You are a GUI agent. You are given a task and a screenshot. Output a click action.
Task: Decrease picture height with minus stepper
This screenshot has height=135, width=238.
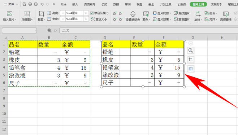point(63,13)
